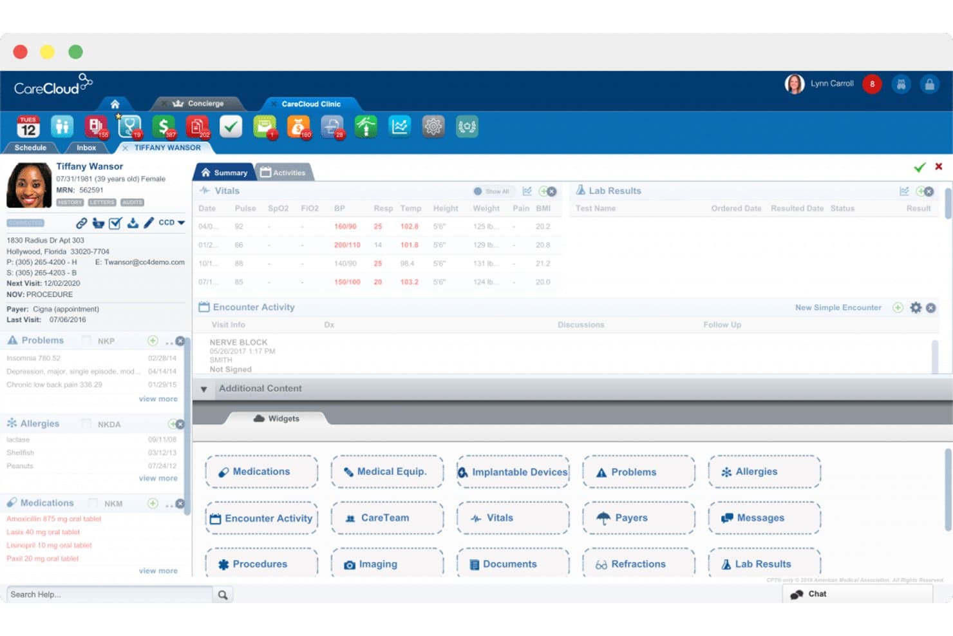This screenshot has width=953, height=636.
Task: Check the NKP checkbox in Problems
Action: pos(86,340)
